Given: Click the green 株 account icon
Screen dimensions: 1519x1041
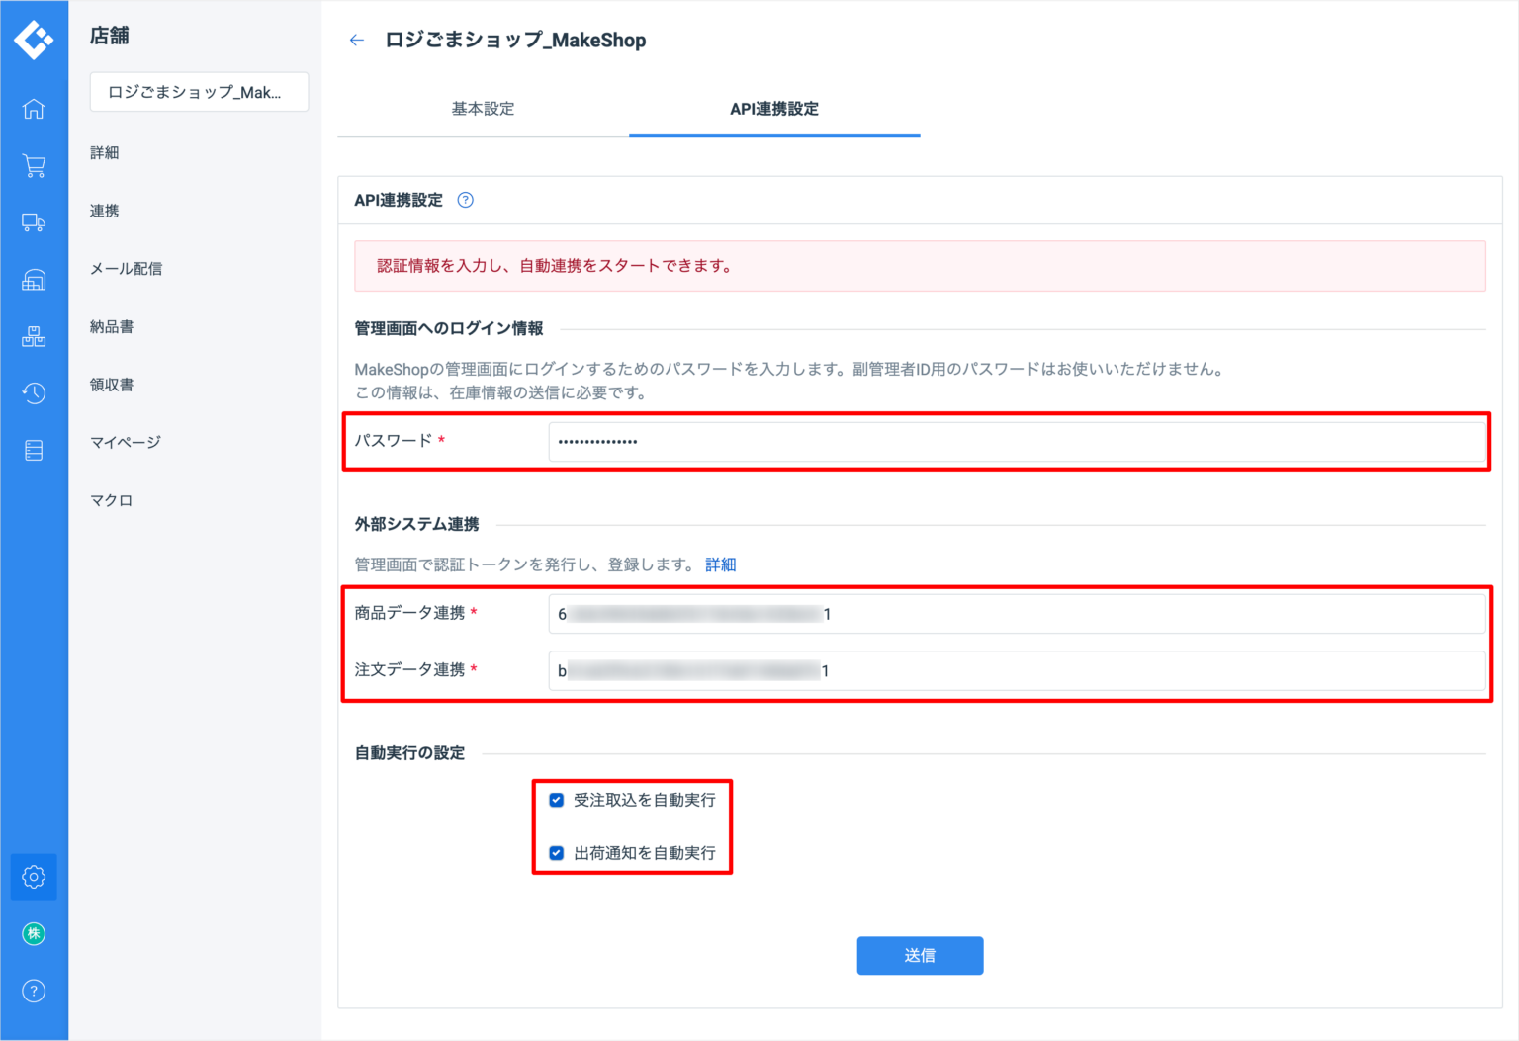Looking at the screenshot, I should (x=34, y=932).
